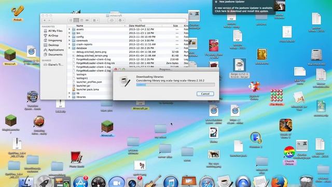332x187 pixels.
Task: Open Safari compass in the Dock
Action: pyautogui.click(x=207, y=182)
